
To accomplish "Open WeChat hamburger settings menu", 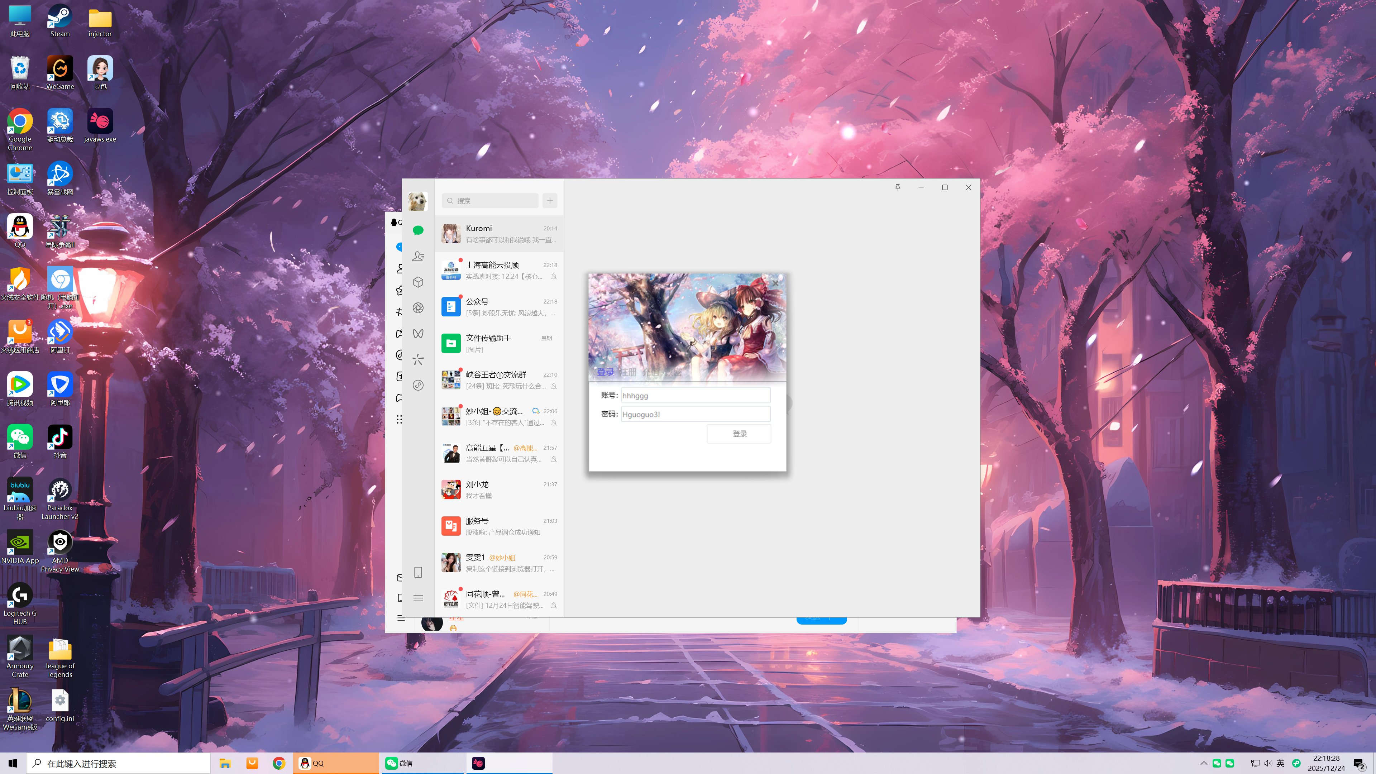I will [418, 598].
